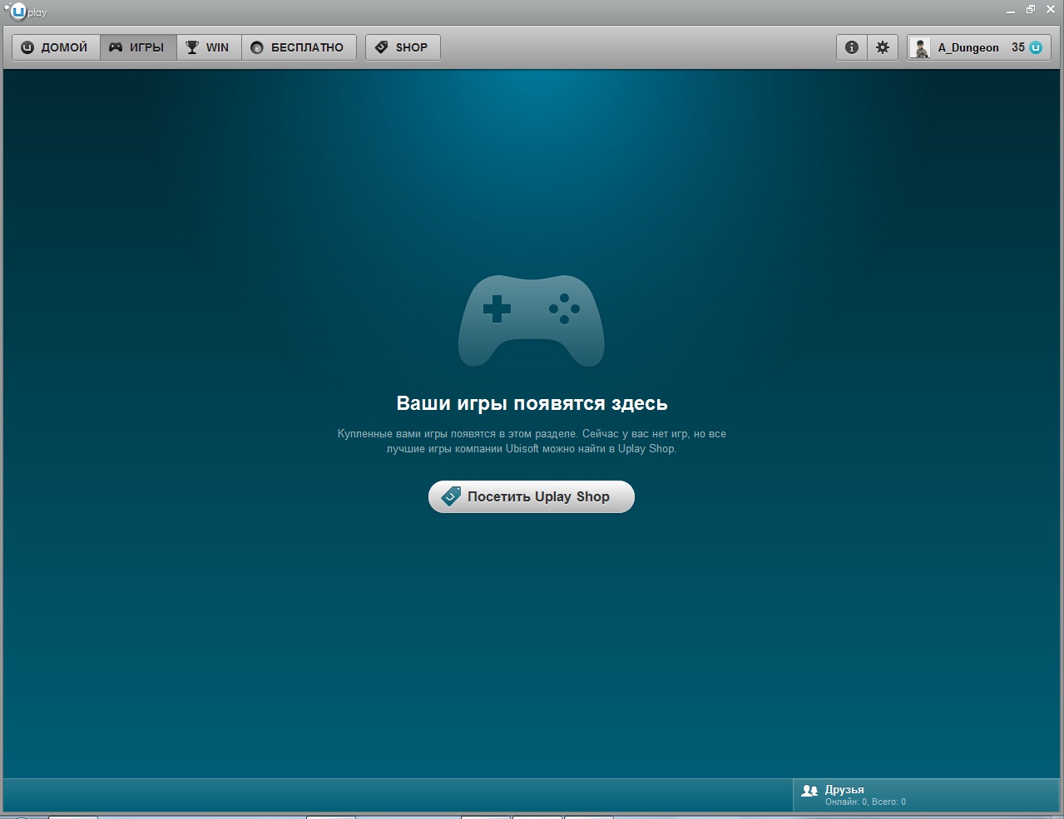Click the Онлайн: 0, Всего: 0 status text

[865, 802]
